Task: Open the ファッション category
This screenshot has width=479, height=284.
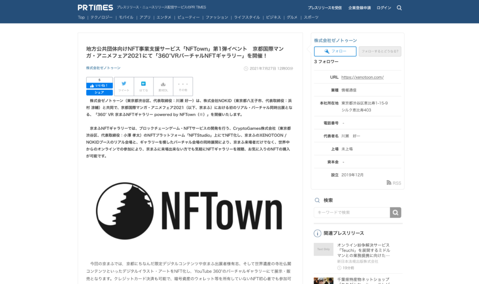Action: point(217,17)
